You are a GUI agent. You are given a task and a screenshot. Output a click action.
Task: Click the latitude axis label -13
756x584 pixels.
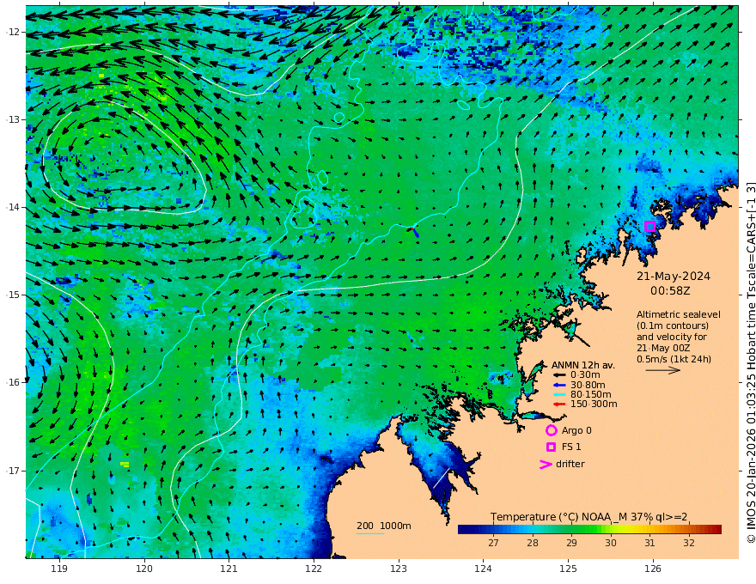click(13, 119)
